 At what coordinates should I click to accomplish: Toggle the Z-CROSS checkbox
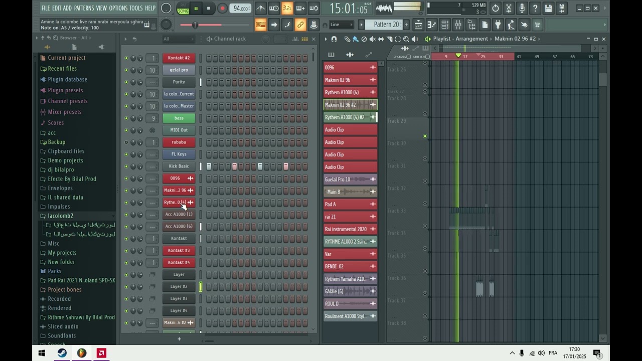408,57
